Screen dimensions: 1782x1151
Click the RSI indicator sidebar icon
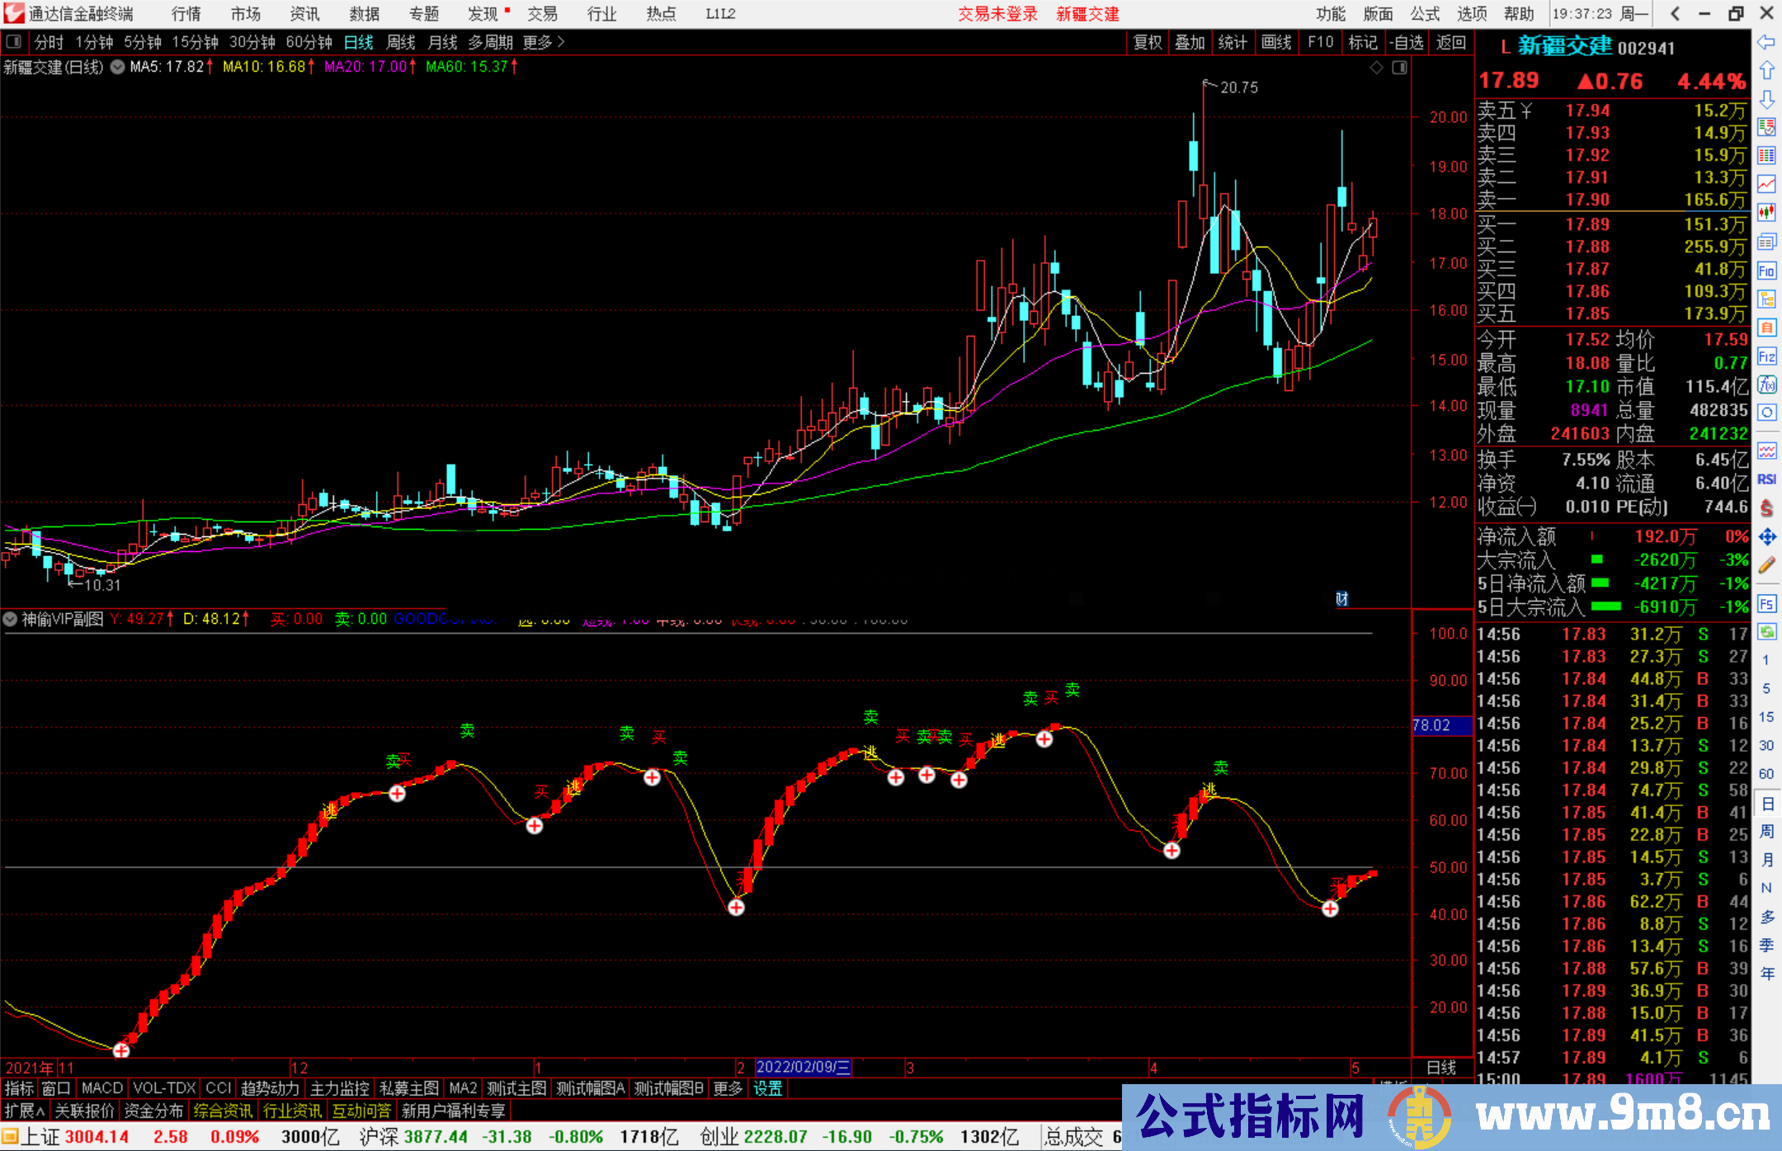[x=1766, y=479]
